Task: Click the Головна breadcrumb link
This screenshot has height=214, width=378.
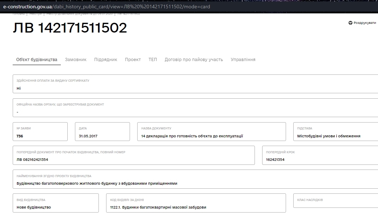Action: pos(18,14)
